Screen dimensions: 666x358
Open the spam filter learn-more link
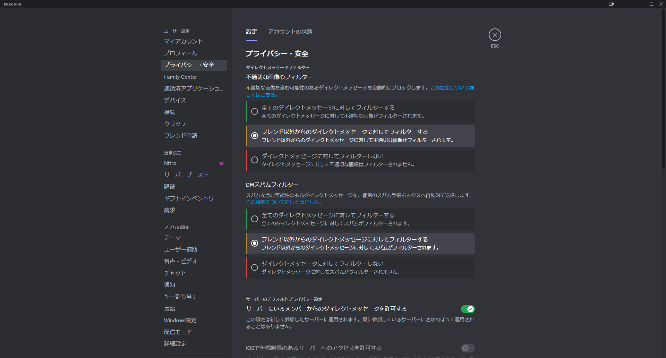(x=283, y=202)
